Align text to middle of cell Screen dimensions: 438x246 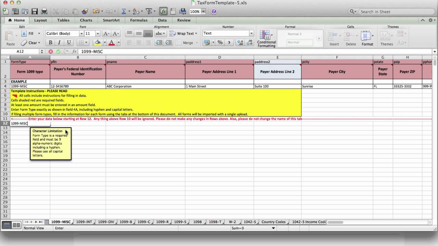click(x=139, y=33)
